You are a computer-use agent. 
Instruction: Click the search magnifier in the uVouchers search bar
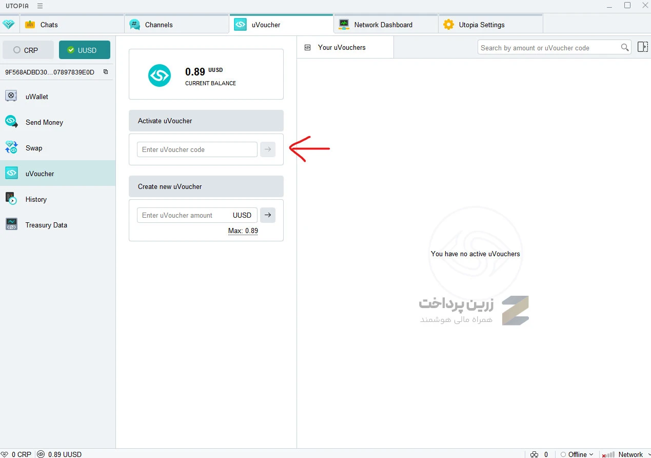point(625,47)
